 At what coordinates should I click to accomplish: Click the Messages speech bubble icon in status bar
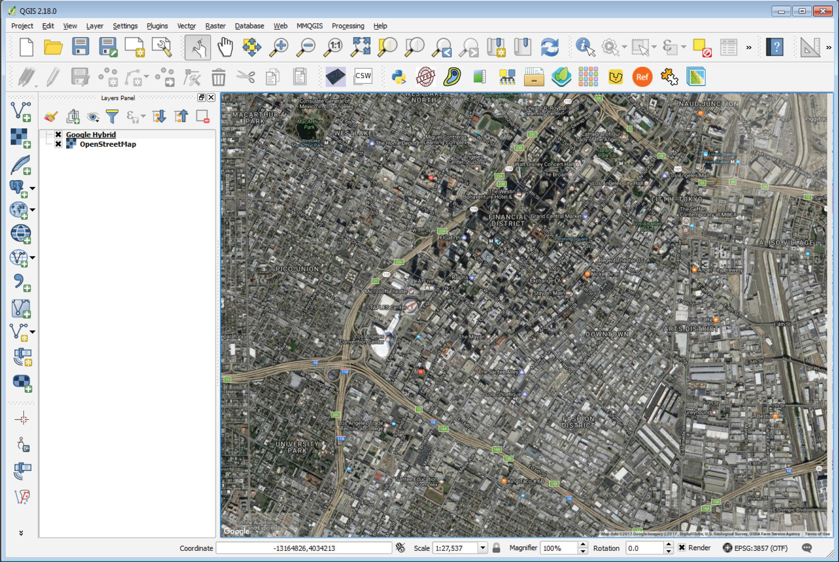coord(807,548)
